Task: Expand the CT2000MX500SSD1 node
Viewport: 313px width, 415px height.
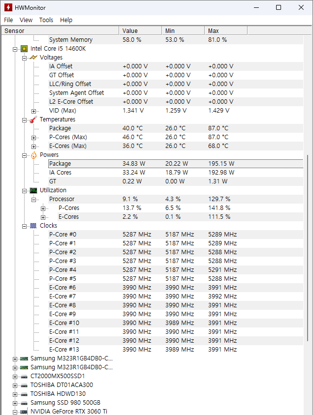Action: coord(15,377)
